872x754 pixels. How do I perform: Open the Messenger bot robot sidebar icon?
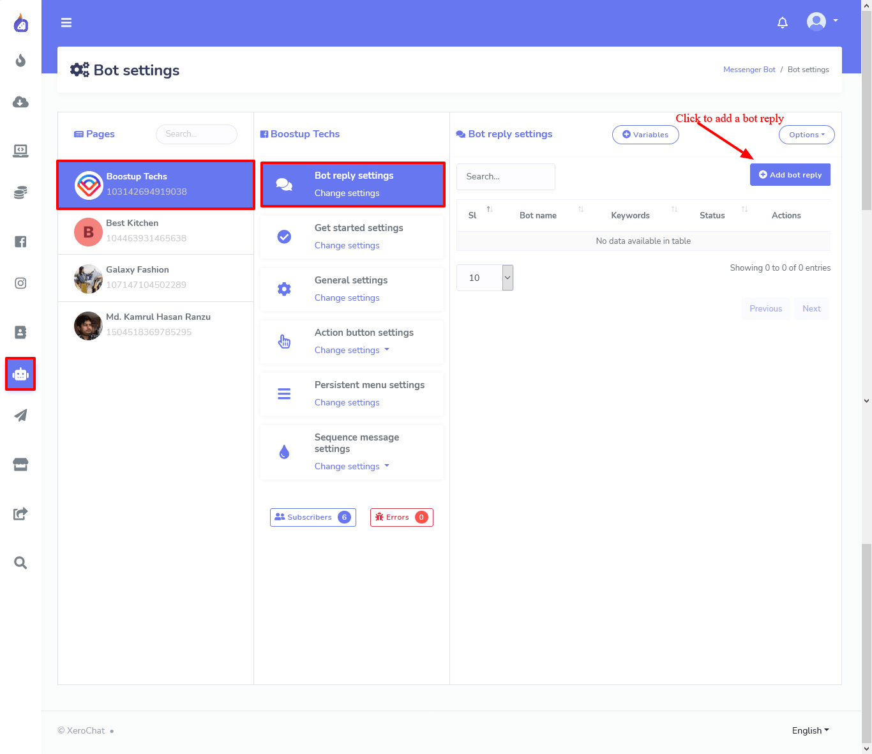[x=20, y=374]
